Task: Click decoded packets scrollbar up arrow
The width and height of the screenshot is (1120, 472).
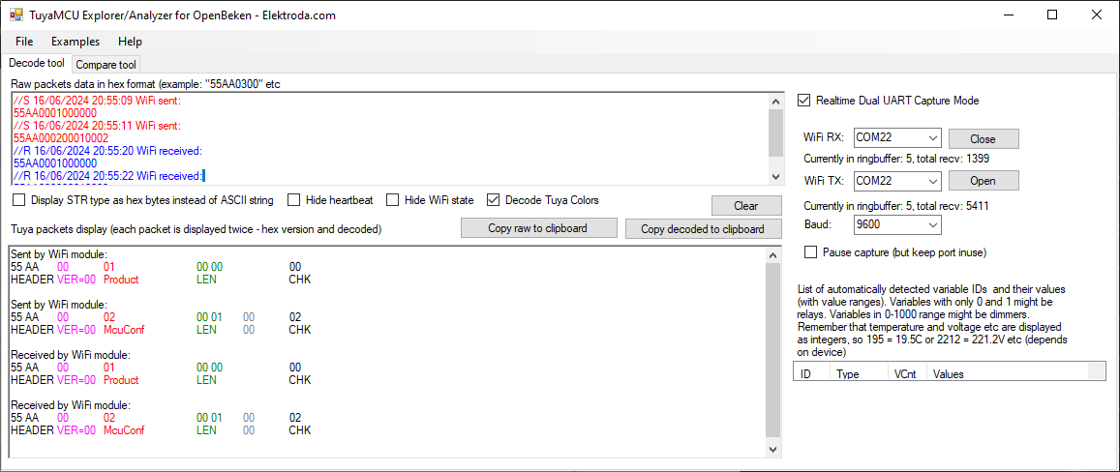Action: 772,254
